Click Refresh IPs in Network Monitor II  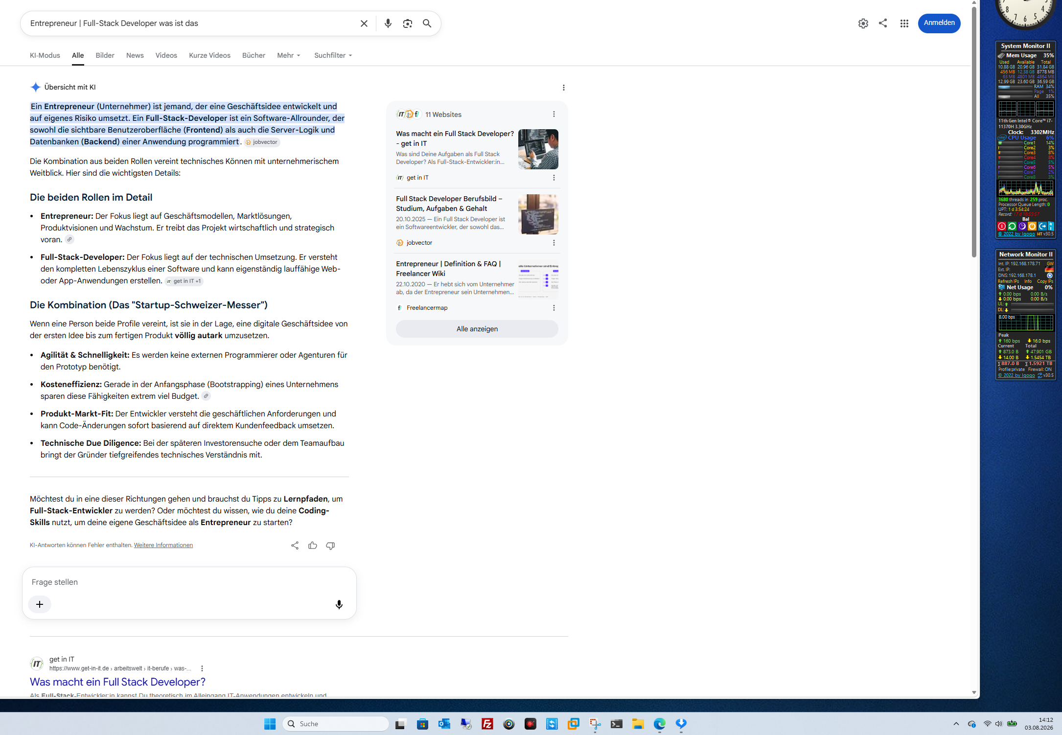click(1009, 281)
